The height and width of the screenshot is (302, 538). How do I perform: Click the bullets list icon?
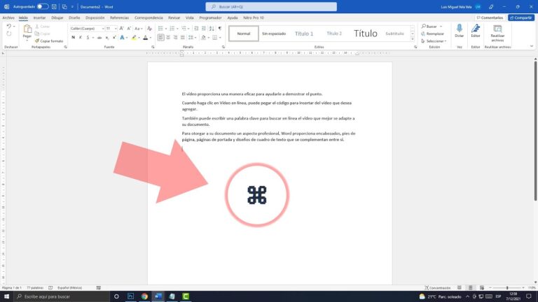160,29
